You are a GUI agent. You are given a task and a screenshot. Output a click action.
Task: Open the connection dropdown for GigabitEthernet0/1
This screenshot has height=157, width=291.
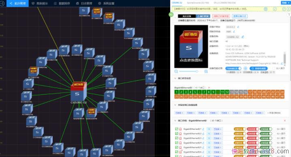pyautogui.click(x=218, y=129)
